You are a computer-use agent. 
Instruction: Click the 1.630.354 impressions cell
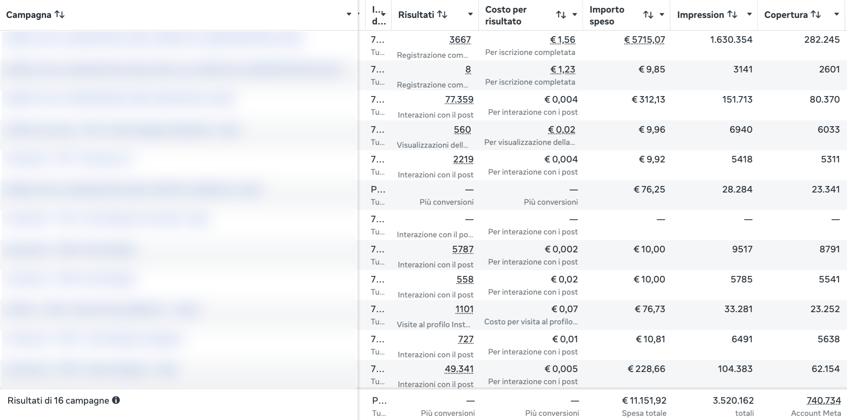[x=731, y=40]
